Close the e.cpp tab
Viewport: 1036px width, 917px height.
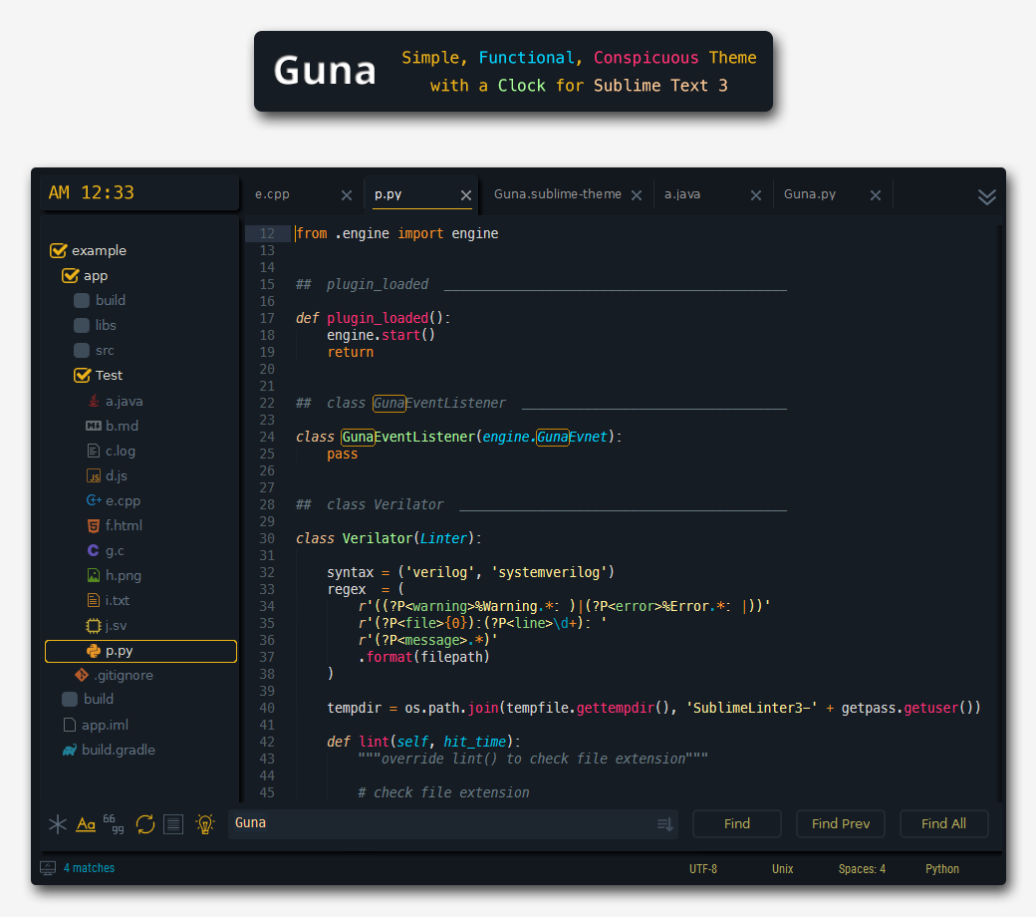[x=347, y=195]
